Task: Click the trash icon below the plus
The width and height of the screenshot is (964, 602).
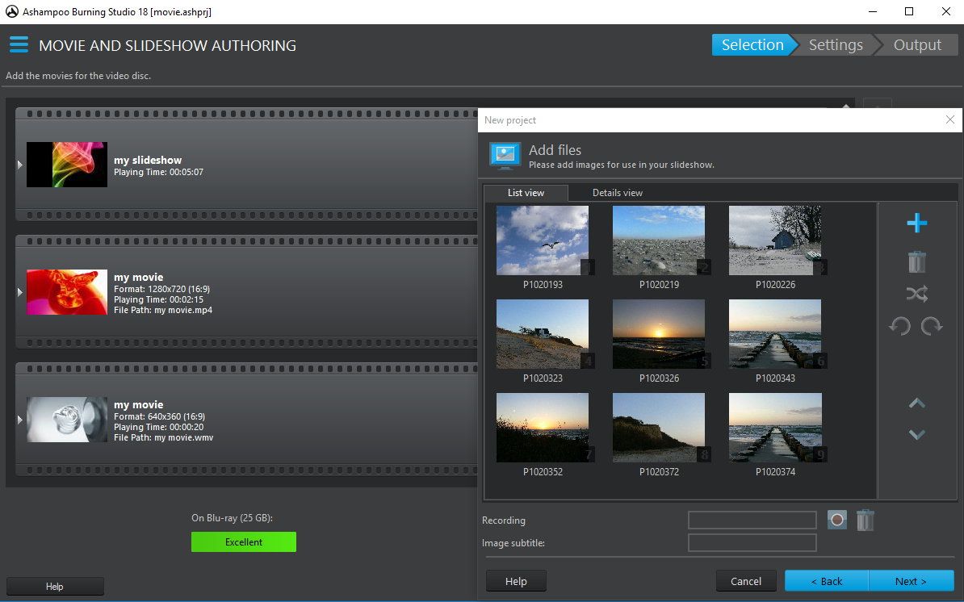Action: 916,261
